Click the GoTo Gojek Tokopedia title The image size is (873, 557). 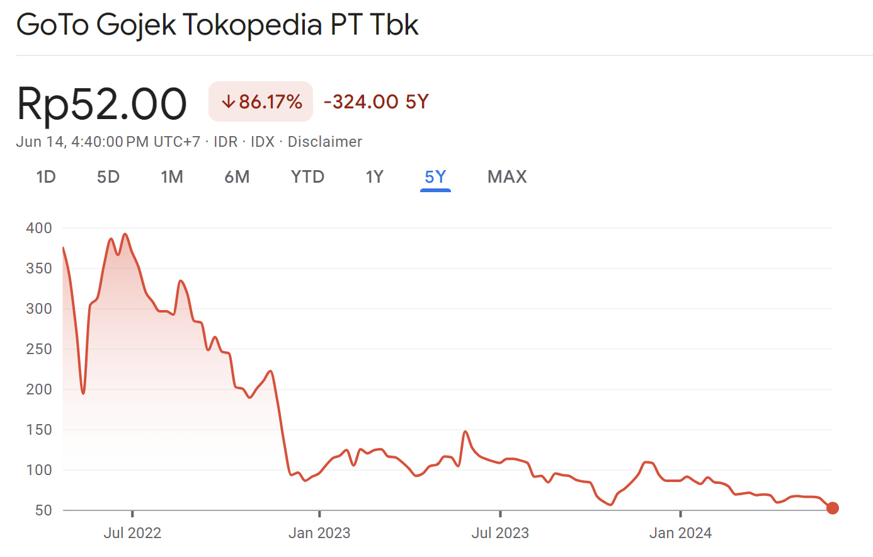[217, 25]
